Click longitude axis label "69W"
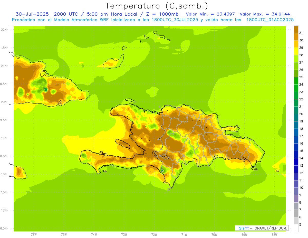Image resolution: width=308 pixels, height=238 pixels. pos(244,235)
